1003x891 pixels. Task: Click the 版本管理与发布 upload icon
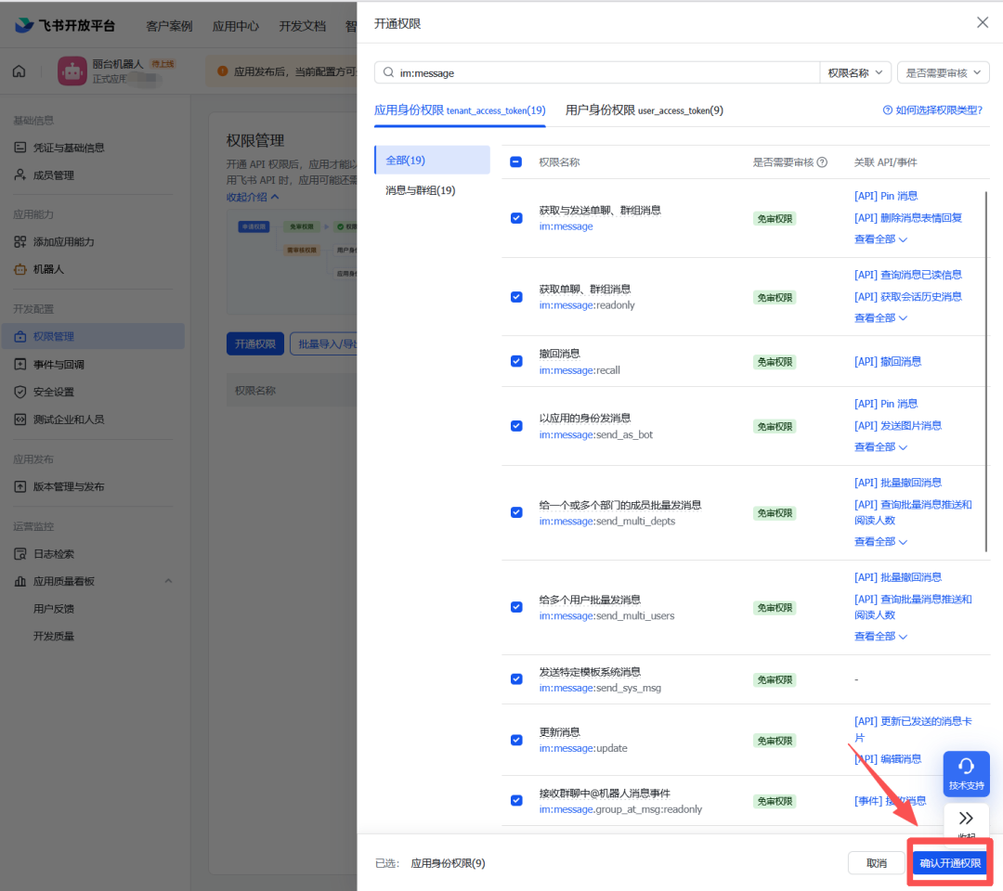(20, 486)
